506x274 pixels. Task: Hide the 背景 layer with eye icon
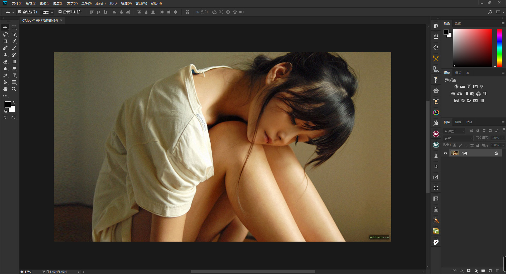coord(446,153)
